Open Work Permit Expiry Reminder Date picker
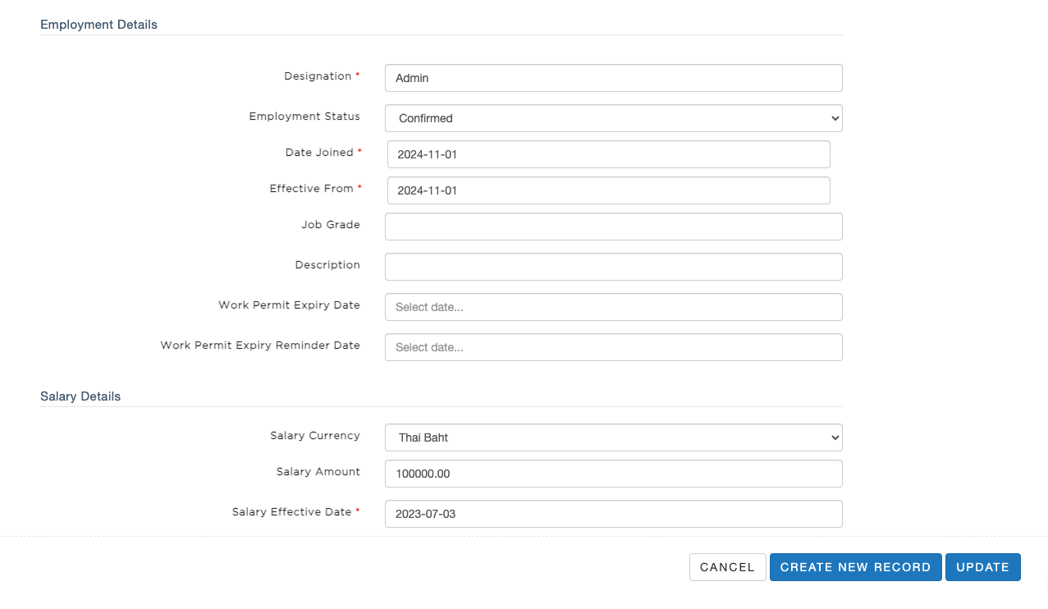1048x609 pixels. pos(613,347)
